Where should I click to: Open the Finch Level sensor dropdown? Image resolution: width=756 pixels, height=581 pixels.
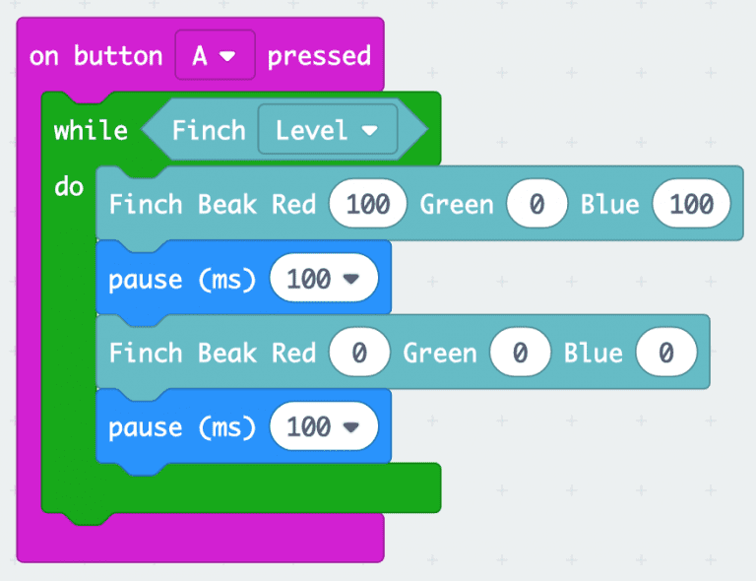[327, 130]
